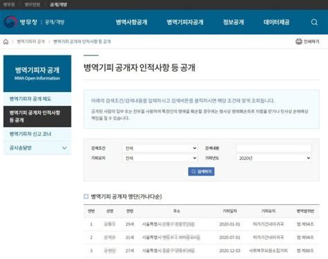Open the 데이터제공 menu
The image size is (328, 259).
pos(276,22)
